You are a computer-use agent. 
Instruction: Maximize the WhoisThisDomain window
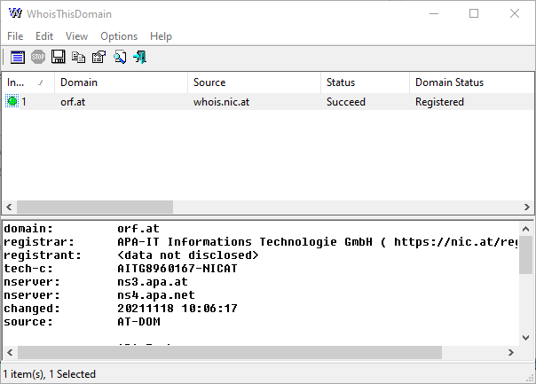pyautogui.click(x=474, y=13)
